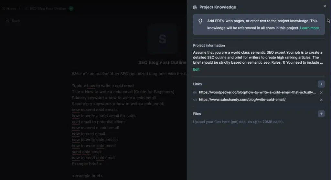Screen dimensions: 331x180
Task: Click the truncated project information text
Action: coord(258,58)
